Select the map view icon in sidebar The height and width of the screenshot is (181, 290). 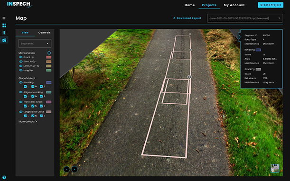(4, 40)
